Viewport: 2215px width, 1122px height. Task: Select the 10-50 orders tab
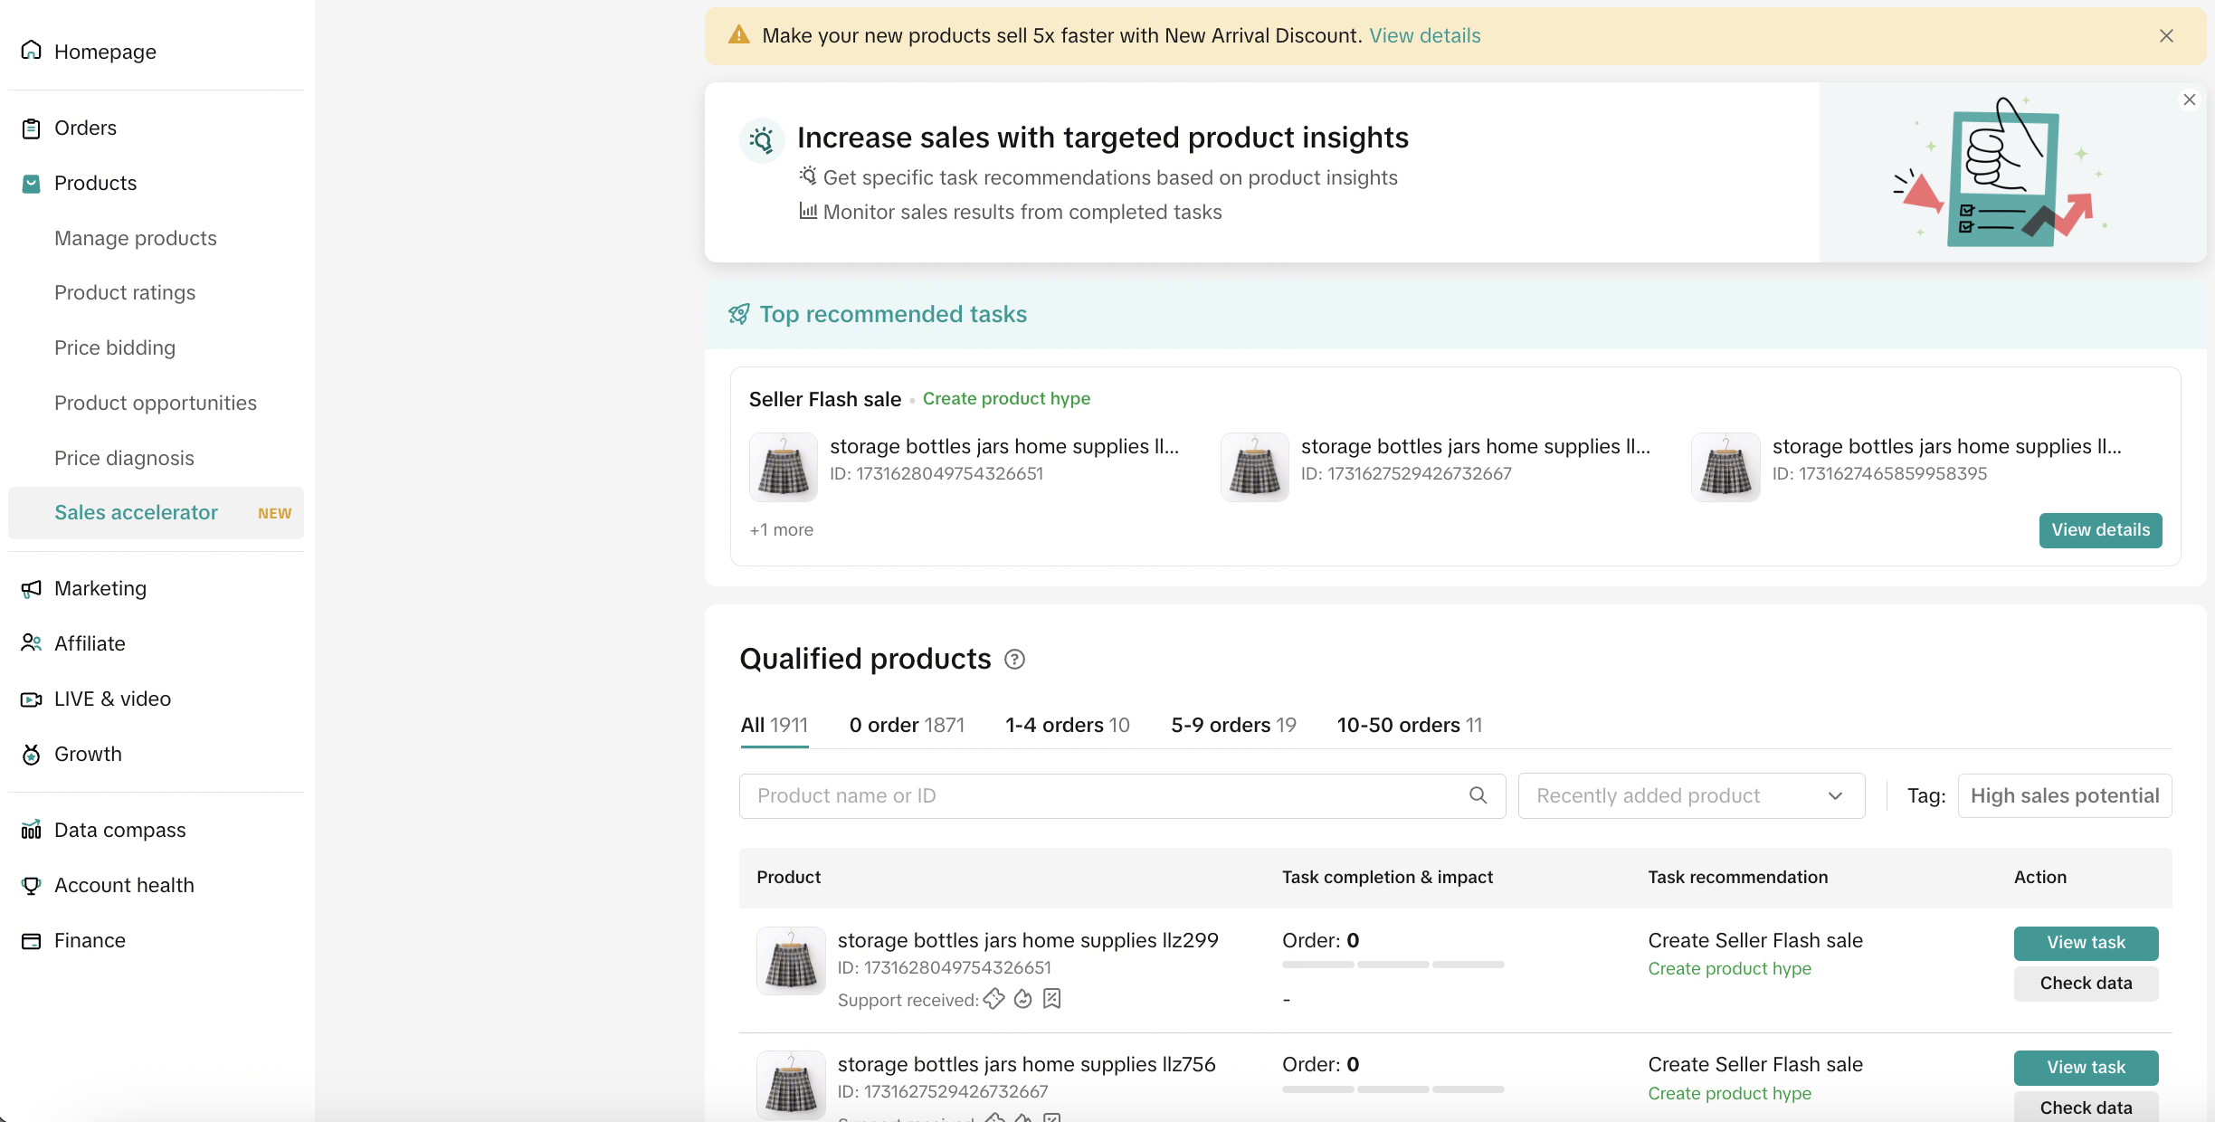coord(1409,725)
